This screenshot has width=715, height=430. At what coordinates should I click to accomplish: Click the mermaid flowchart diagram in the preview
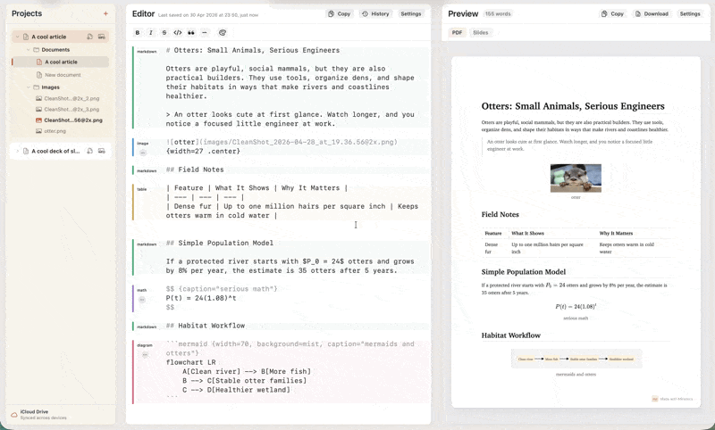pos(576,359)
